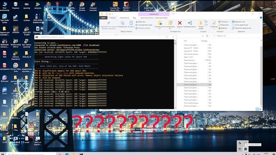Select the TEKKEN 7 desktop icon
Screen dimensions: 276x155
(x=126, y=6)
